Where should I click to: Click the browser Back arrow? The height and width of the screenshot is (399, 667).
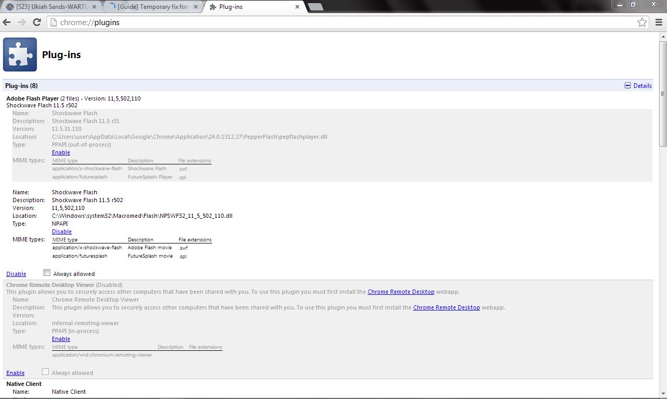tap(7, 23)
